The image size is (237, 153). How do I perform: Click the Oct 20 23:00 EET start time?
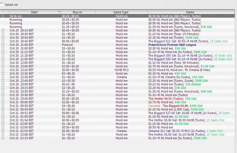(21, 84)
